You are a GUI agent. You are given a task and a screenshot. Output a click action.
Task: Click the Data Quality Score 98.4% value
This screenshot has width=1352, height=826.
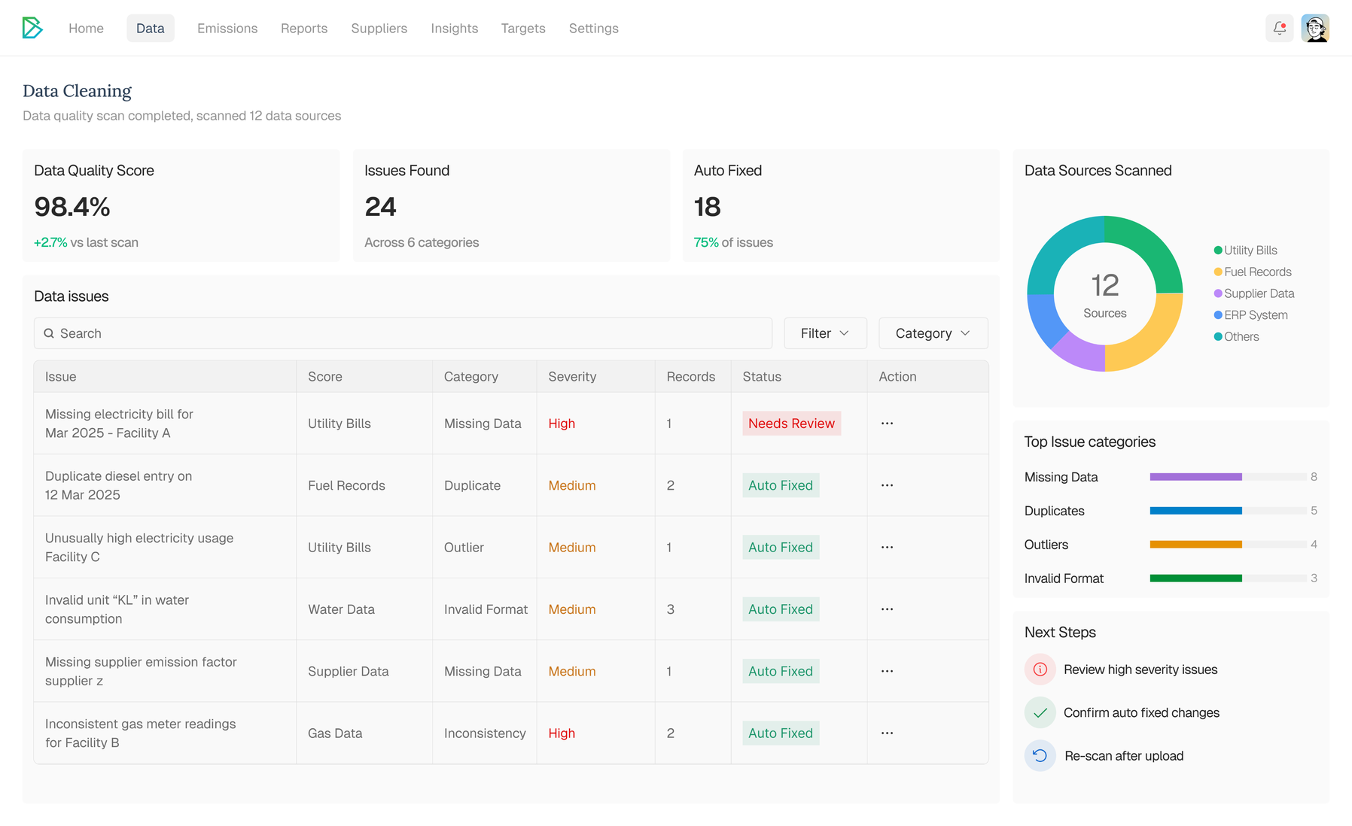[x=72, y=207]
